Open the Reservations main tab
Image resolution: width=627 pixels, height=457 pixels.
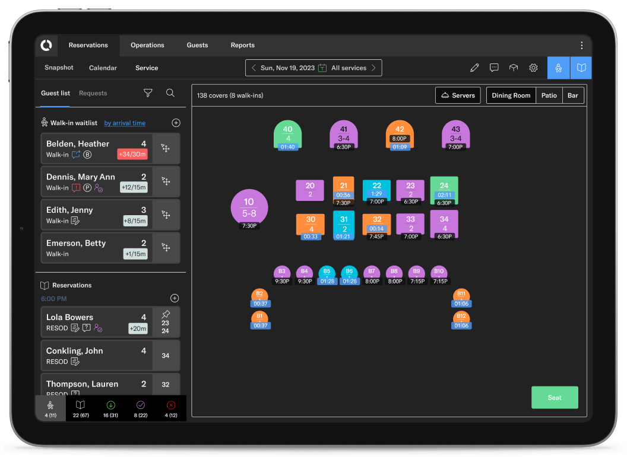click(88, 45)
